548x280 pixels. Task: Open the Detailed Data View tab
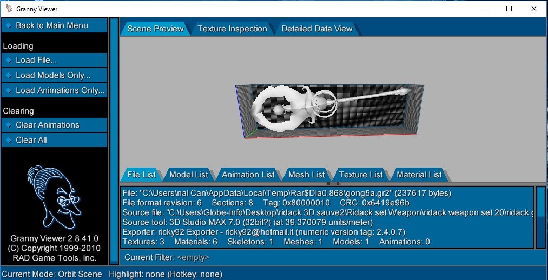[x=316, y=29]
